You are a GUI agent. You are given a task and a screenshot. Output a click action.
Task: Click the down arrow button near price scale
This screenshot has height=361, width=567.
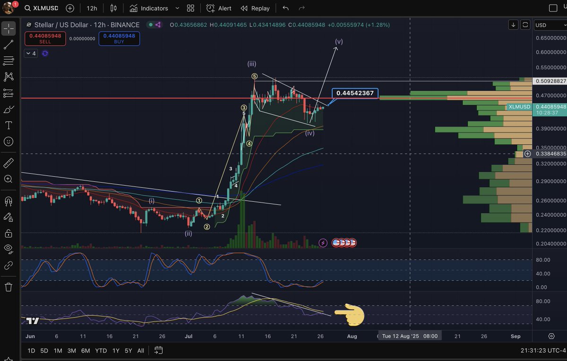tap(514, 25)
